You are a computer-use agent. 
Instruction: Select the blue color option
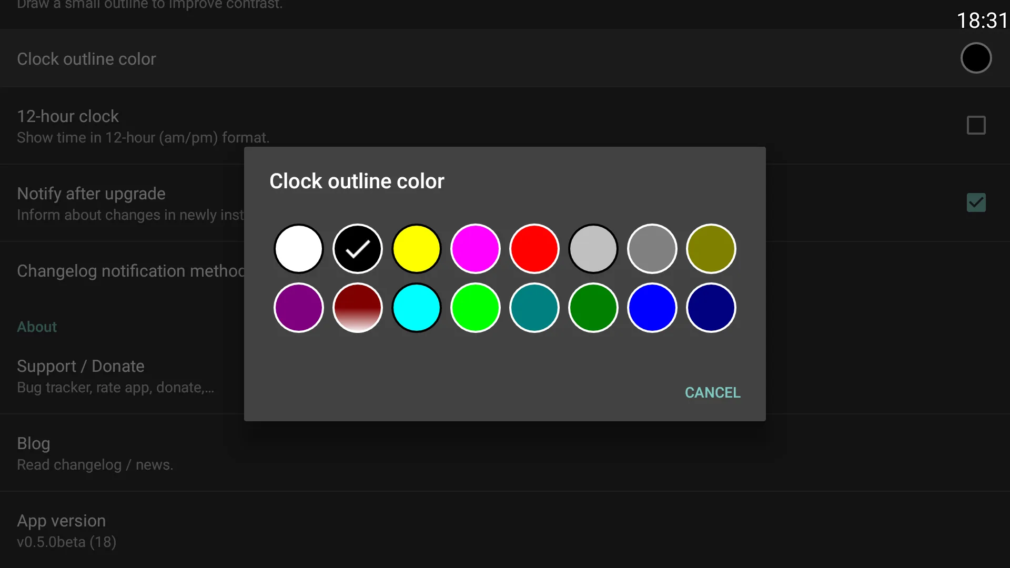(x=652, y=307)
